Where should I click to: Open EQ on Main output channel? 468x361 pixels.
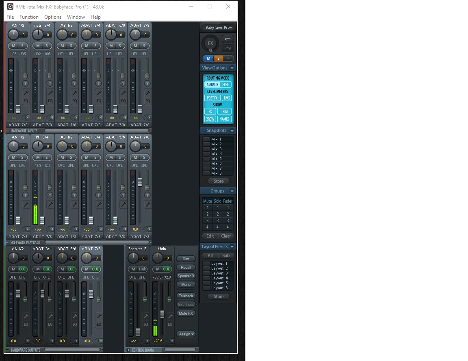click(170, 324)
